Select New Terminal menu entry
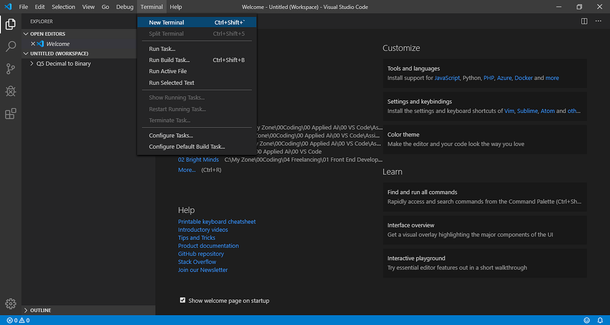The height and width of the screenshot is (325, 610). pos(197,22)
